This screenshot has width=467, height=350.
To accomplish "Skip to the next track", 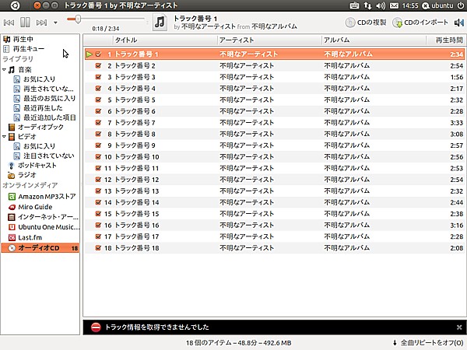I will tap(41, 23).
